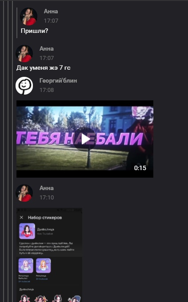Click the Анна name above 'Дак уменя жэ 7 гс'

(47, 48)
